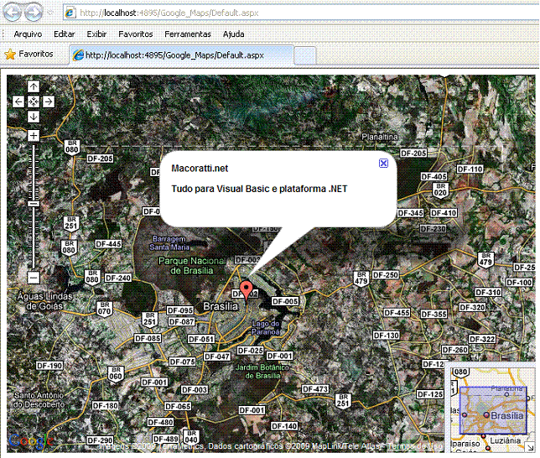Click the Planaltina town label
The width and height of the screenshot is (540, 458).
[x=380, y=137]
